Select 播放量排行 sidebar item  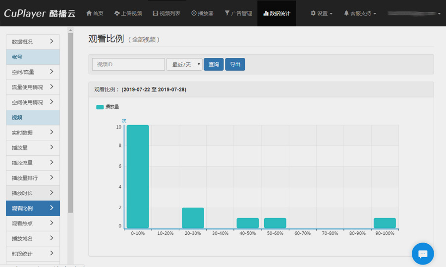click(33, 178)
